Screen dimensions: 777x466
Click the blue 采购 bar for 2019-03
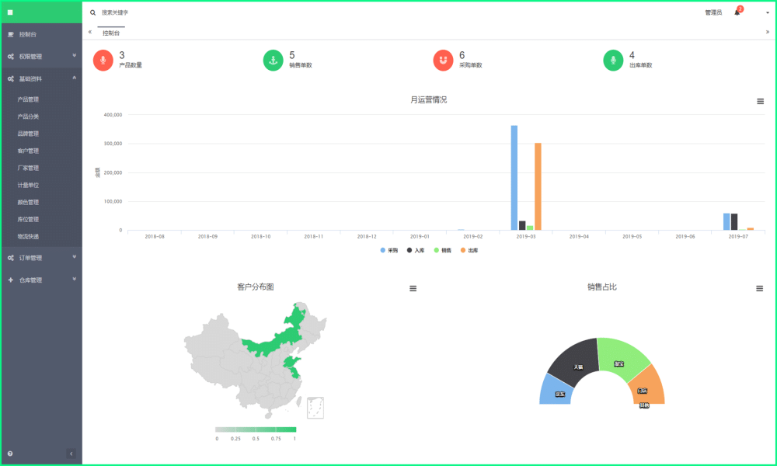514,178
